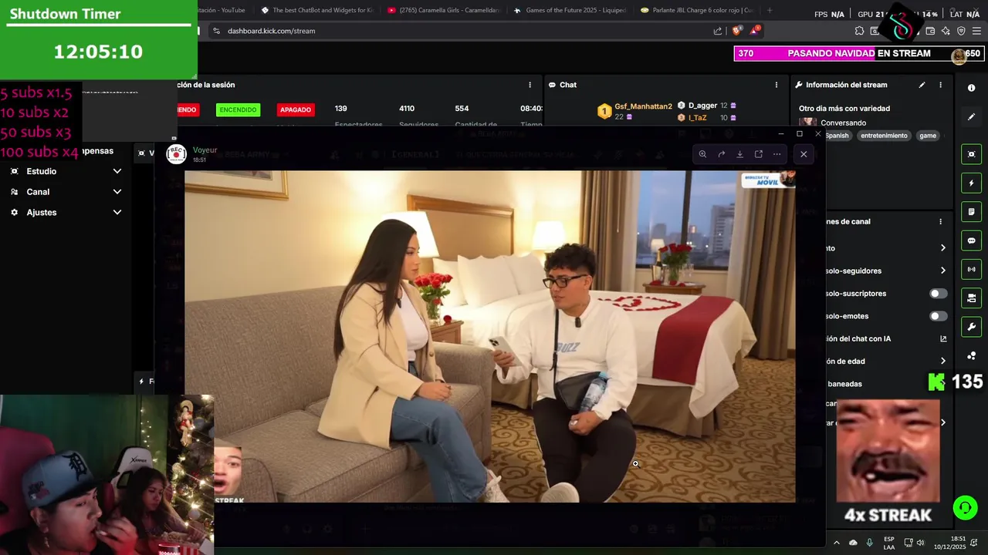Click the ENCENDIDO status button
This screenshot has height=555, width=988.
tap(238, 109)
